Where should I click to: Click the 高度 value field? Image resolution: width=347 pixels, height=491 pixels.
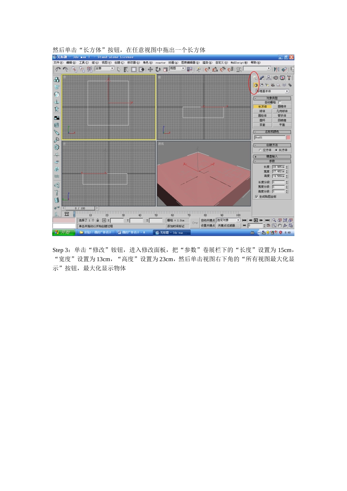tap(278, 176)
